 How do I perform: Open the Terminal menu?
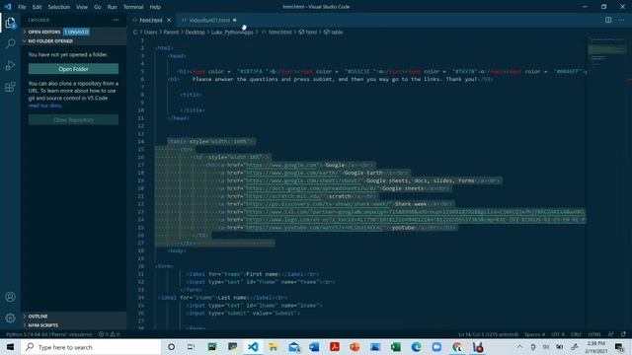[133, 7]
